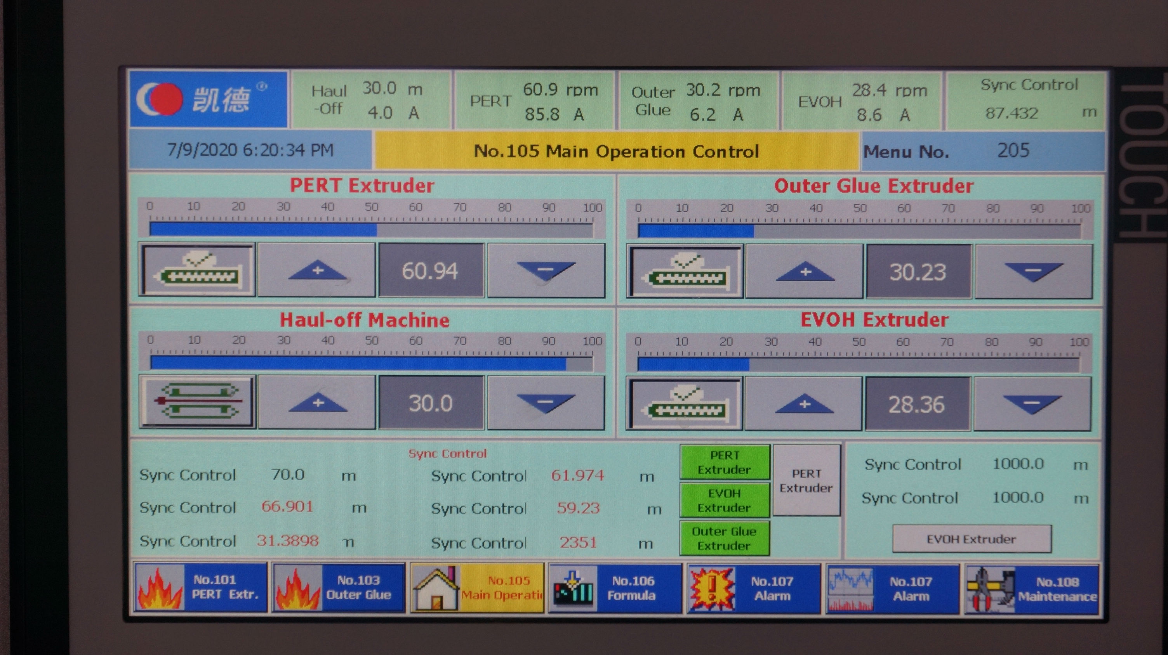Open No.103 Outer Glue page
This screenshot has width=1168, height=655.
tap(339, 588)
